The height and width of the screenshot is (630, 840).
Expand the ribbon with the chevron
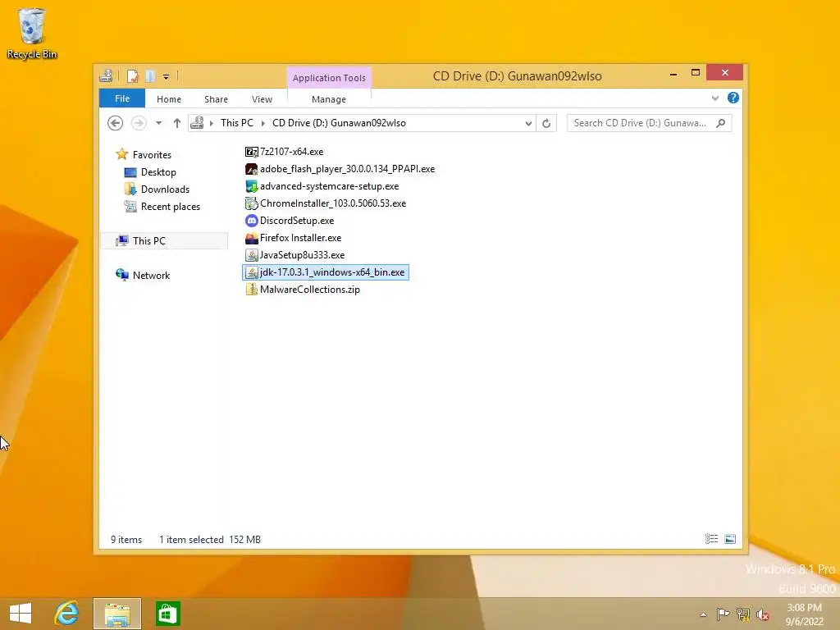click(x=715, y=98)
